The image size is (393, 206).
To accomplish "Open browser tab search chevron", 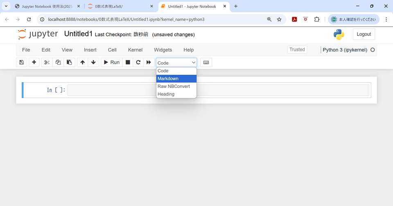I will coord(6,6).
